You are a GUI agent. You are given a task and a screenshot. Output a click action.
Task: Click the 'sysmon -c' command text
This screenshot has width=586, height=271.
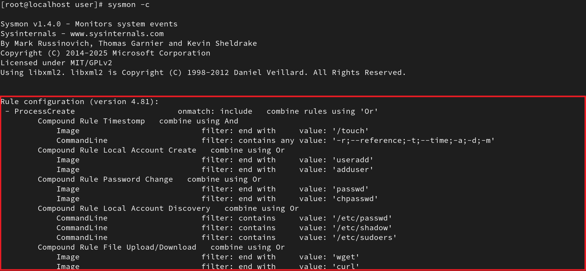tap(129, 5)
